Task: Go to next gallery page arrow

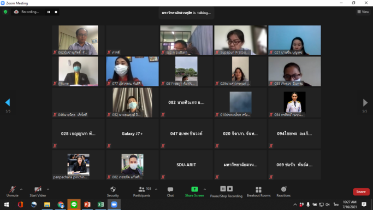Action: pyautogui.click(x=365, y=102)
